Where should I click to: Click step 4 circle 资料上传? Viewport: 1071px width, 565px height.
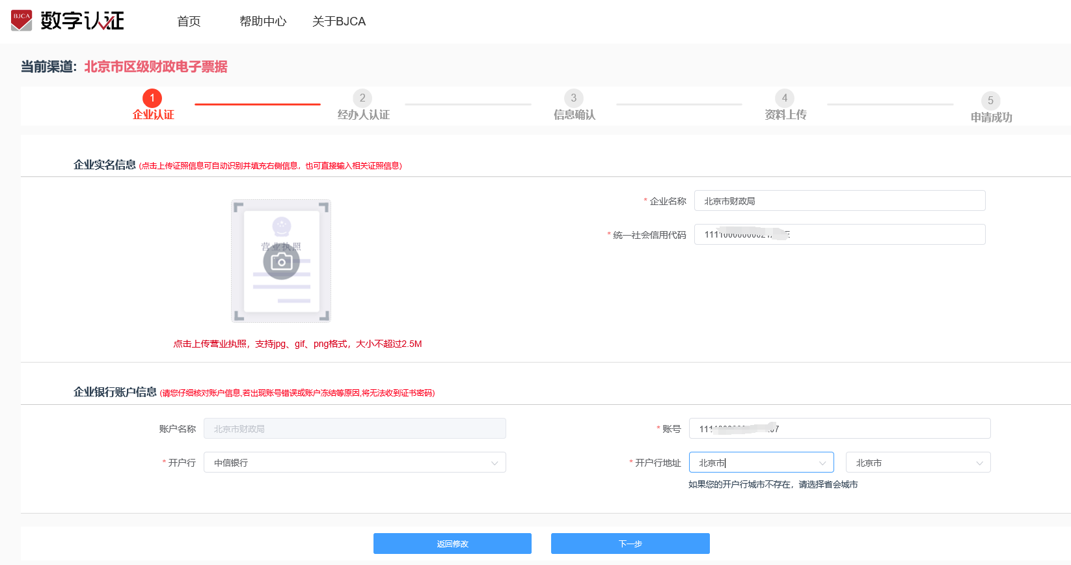784,98
